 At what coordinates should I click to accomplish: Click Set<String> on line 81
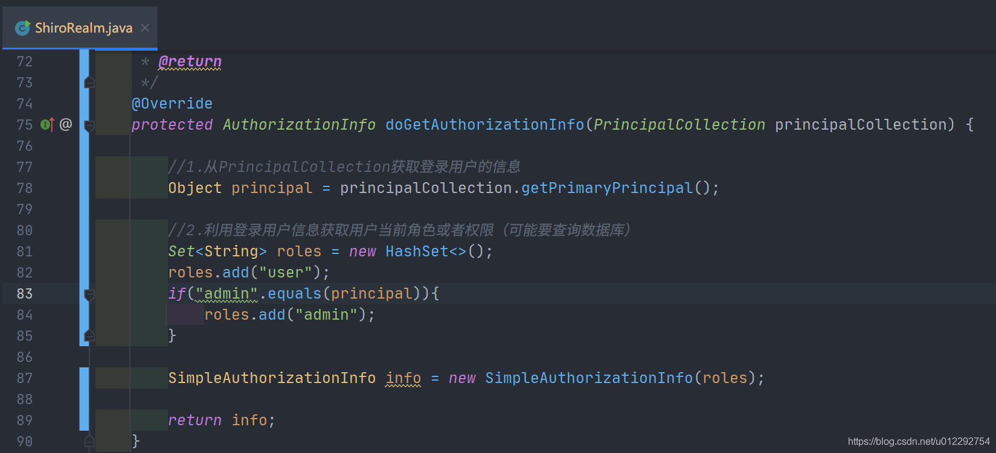pyautogui.click(x=217, y=252)
